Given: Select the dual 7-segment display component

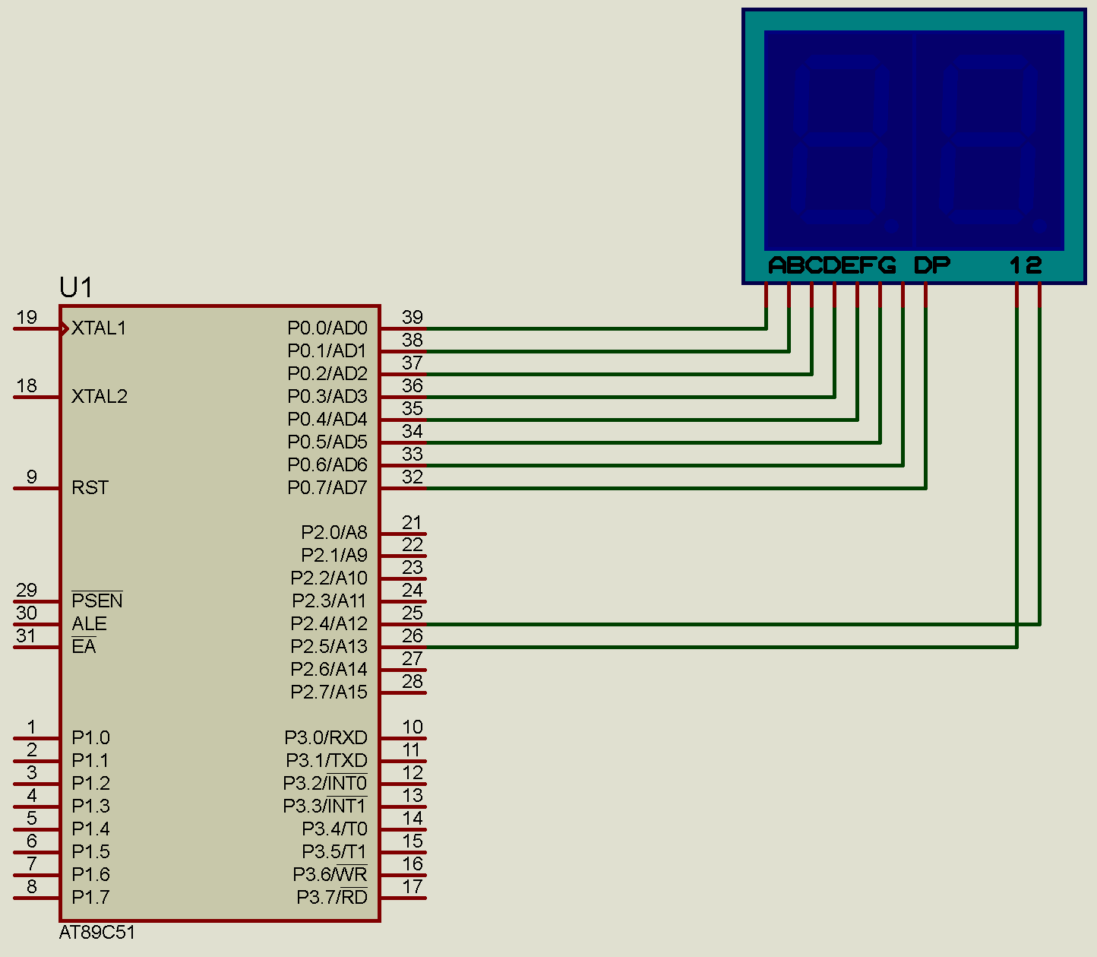Looking at the screenshot, I should pyautogui.click(x=912, y=144).
